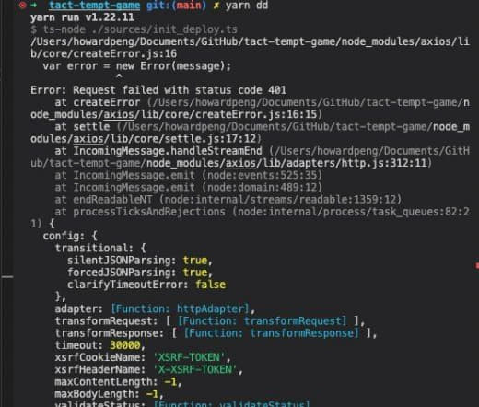Click the [Function: transformRequest] text
The image size is (479, 407).
262,321
